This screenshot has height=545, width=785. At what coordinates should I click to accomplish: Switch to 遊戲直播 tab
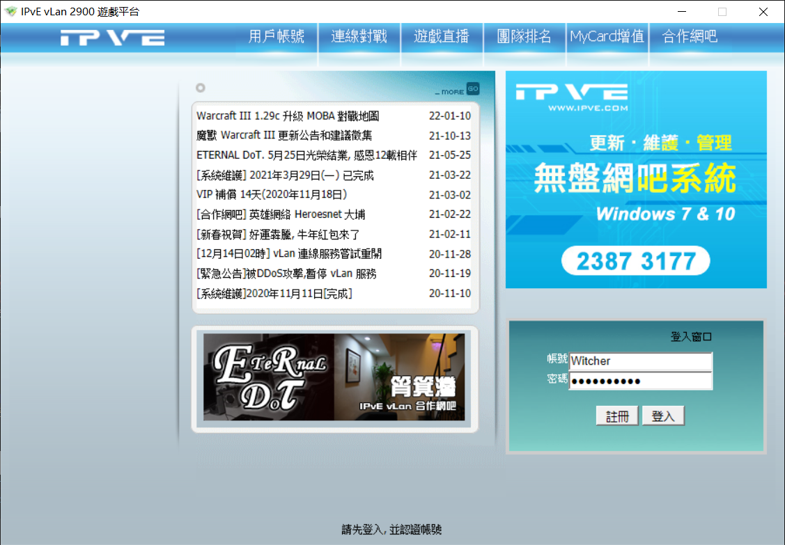[x=442, y=36]
